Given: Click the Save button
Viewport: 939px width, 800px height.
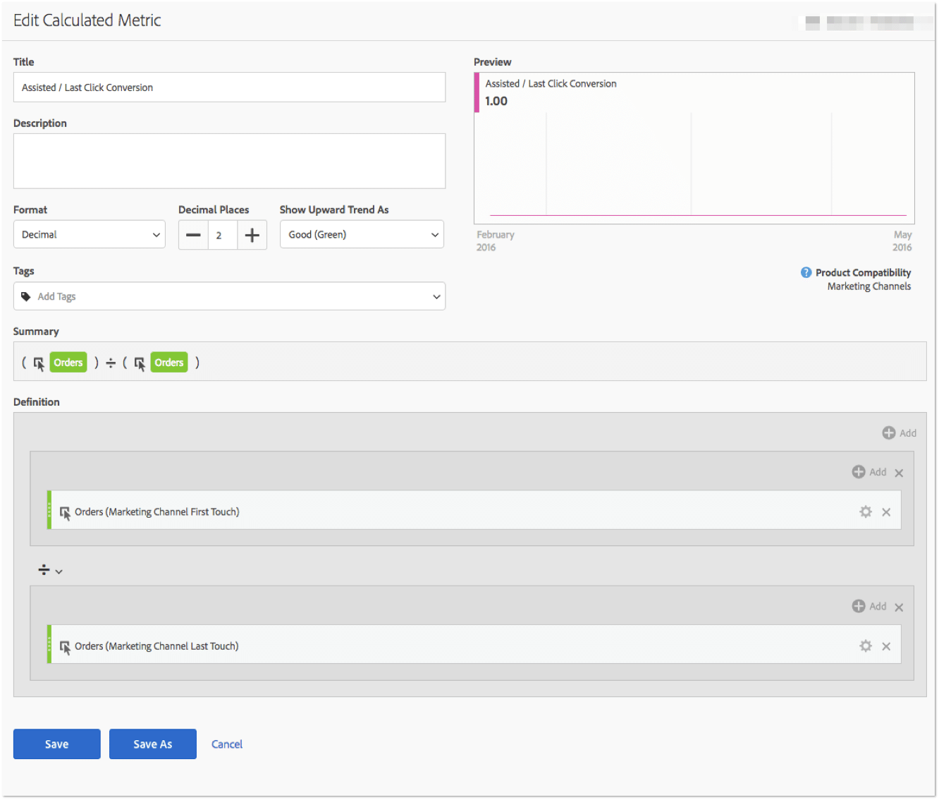Looking at the screenshot, I should 56,744.
